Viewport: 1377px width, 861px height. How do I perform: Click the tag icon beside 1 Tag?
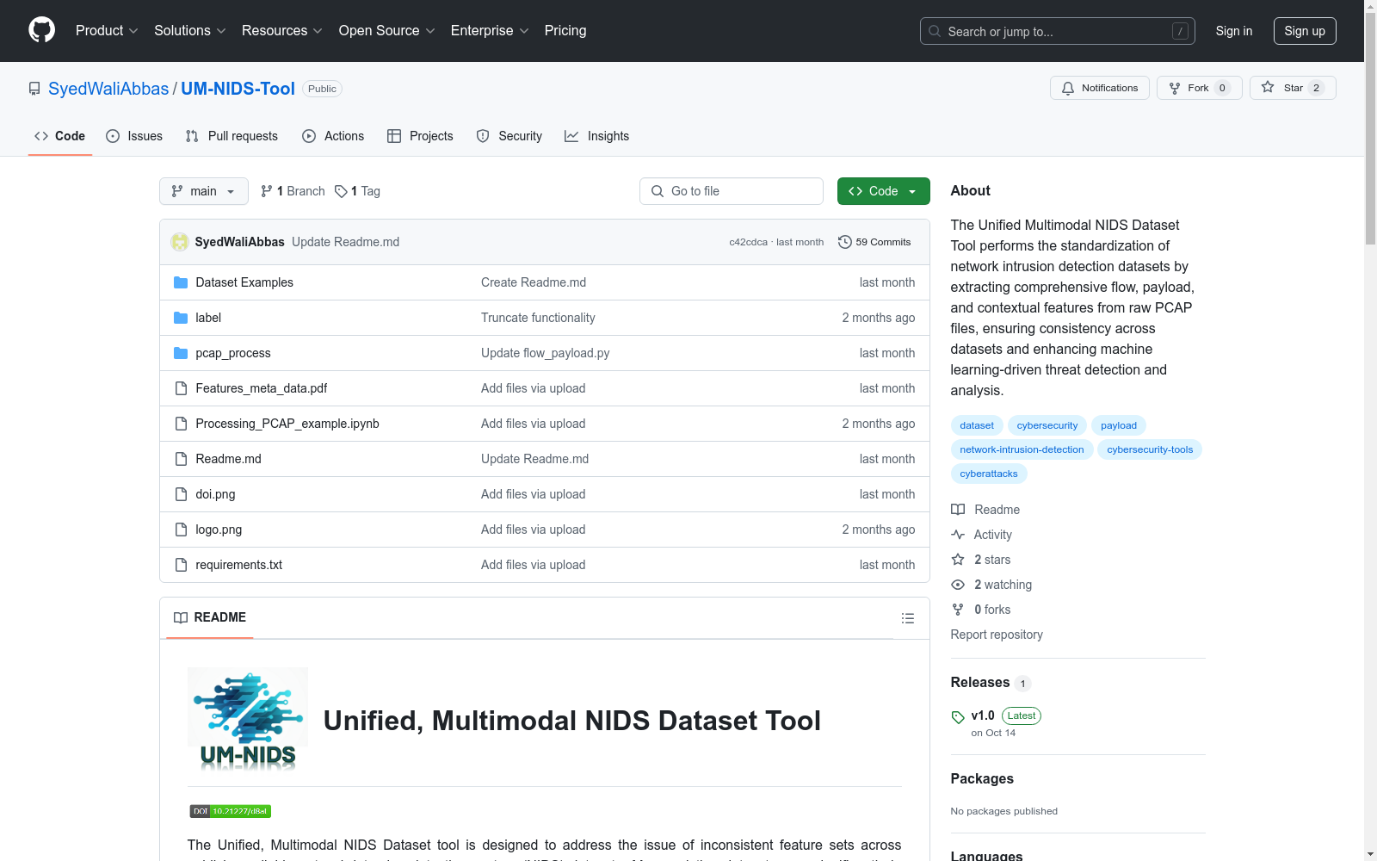(341, 191)
